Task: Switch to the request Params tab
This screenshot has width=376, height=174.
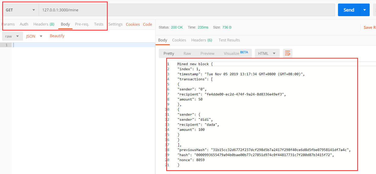Action: pos(8,24)
